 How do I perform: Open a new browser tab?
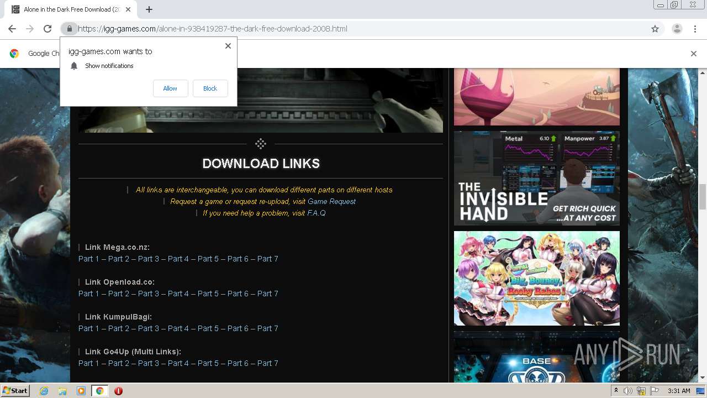[x=149, y=9]
